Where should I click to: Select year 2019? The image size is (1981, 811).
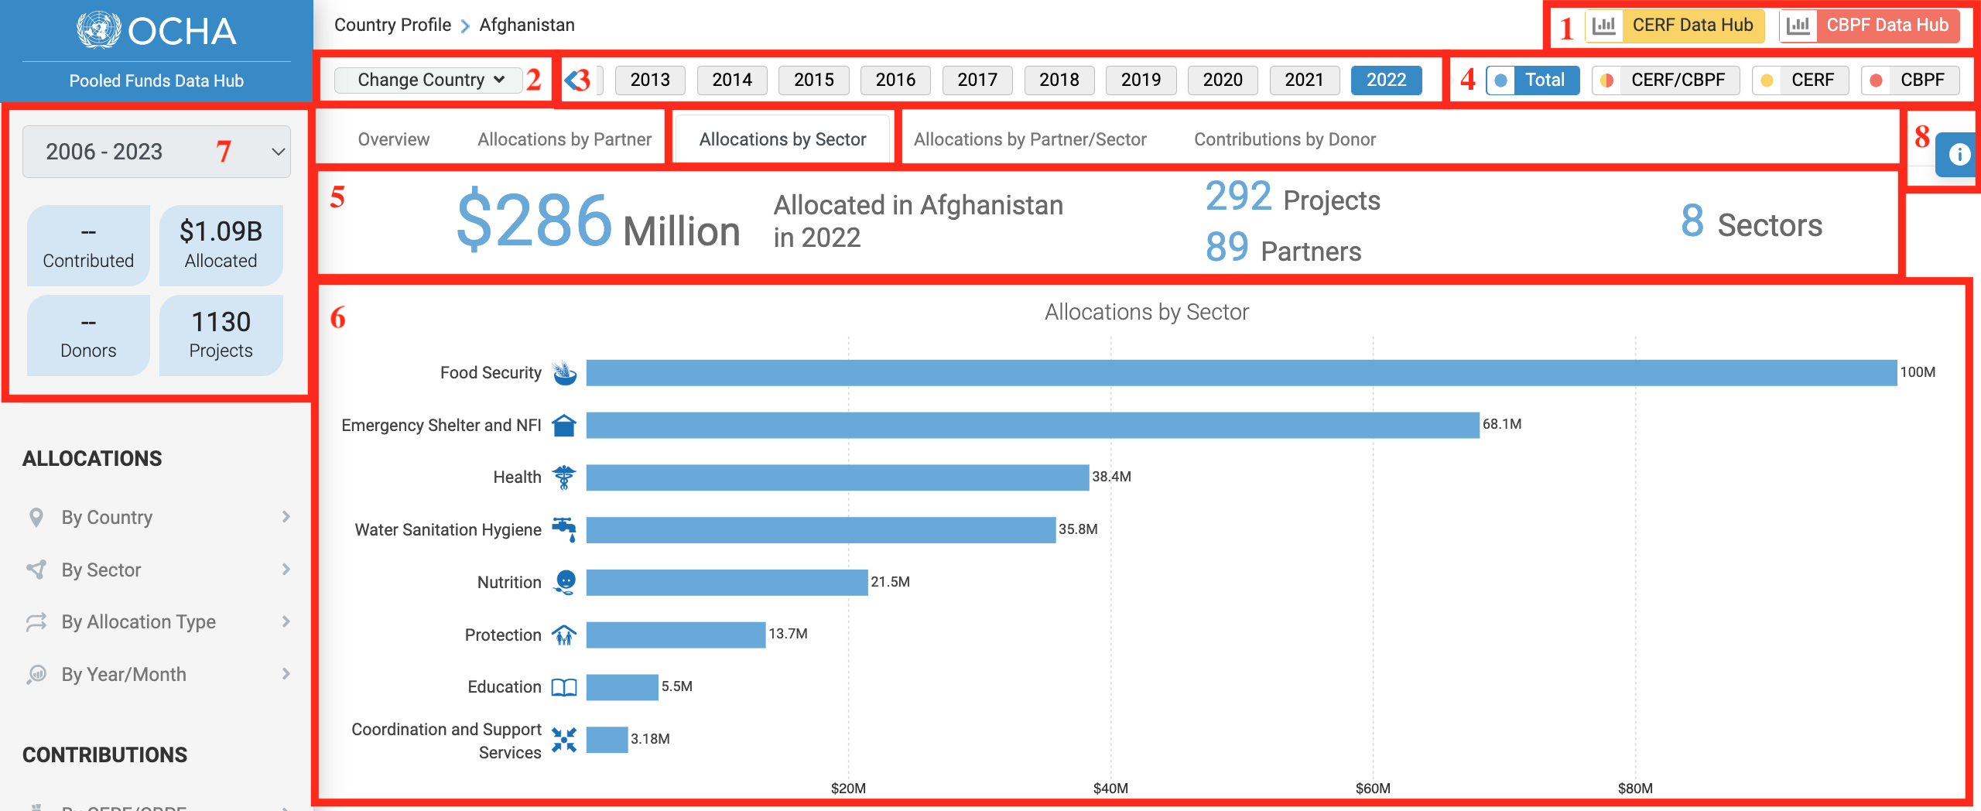coord(1141,80)
